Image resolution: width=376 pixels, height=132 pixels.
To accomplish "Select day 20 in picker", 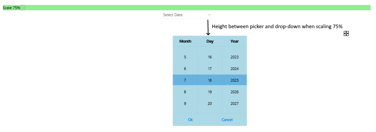I will tap(210, 103).
